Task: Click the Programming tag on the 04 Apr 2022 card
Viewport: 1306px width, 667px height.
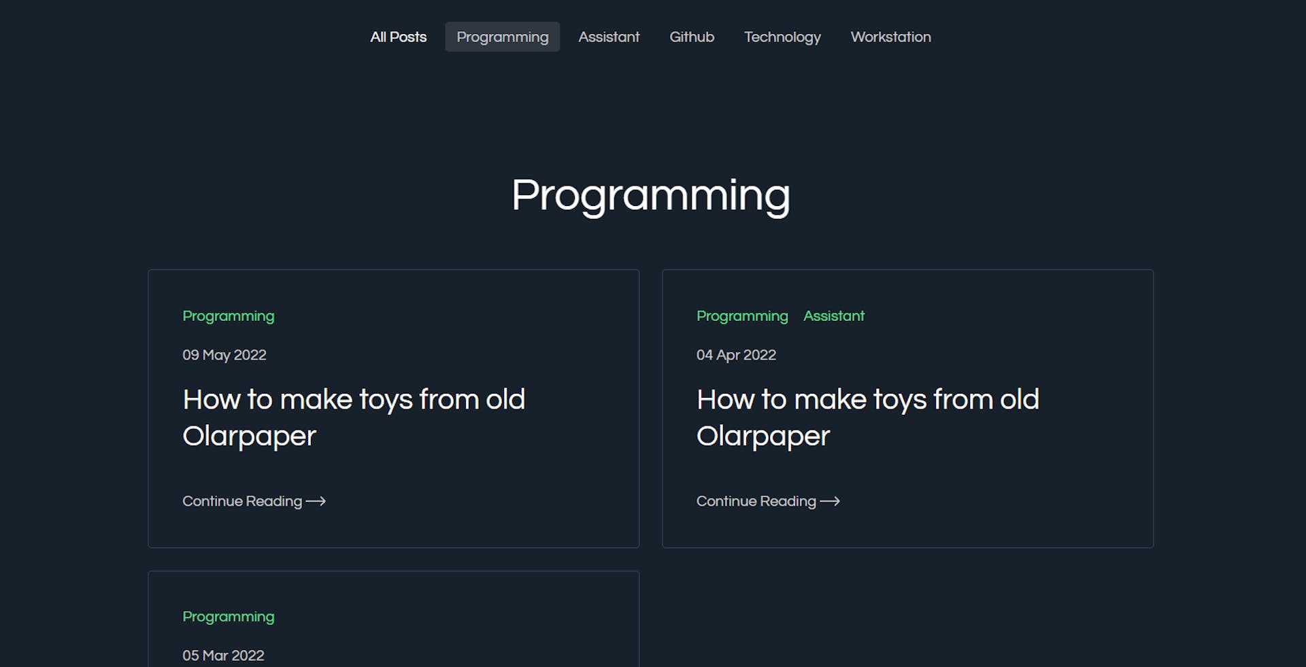Action: pos(742,315)
